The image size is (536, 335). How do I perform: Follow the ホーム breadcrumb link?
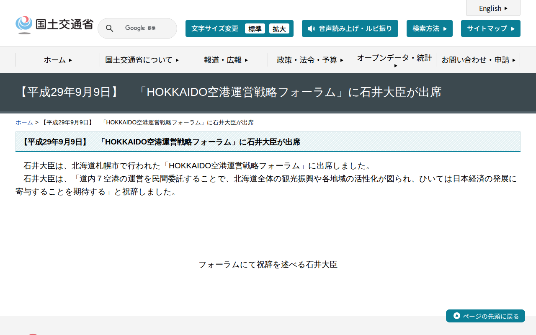pos(24,122)
